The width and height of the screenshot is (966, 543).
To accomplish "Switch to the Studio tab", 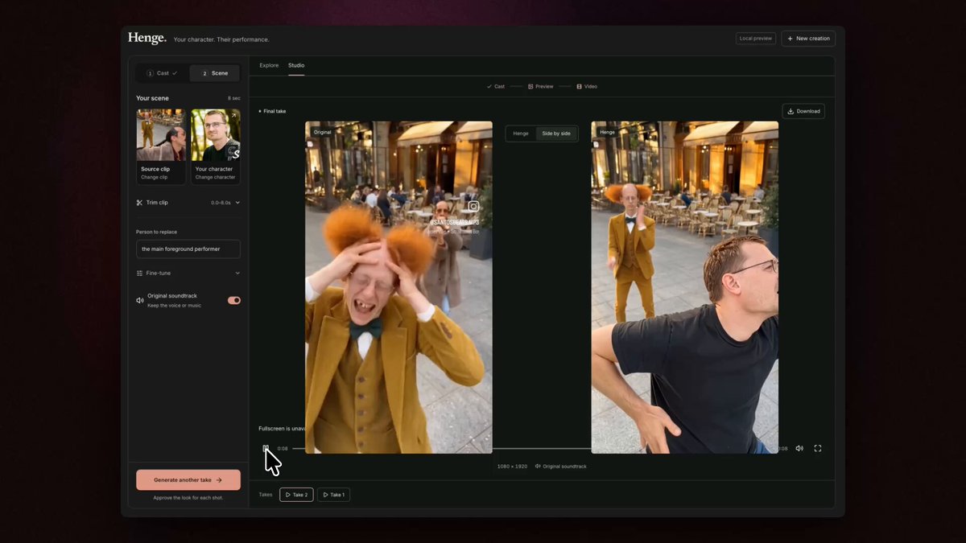I will point(296,65).
